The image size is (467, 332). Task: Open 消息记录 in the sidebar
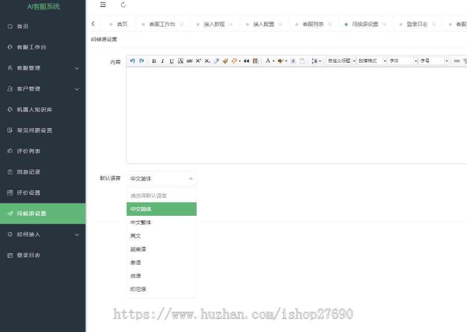(x=43, y=172)
